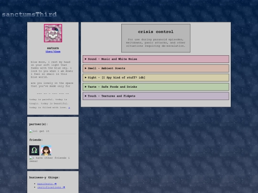Open the girl with glasses friend icon
Screen dimensions: 258x193
coord(46,150)
